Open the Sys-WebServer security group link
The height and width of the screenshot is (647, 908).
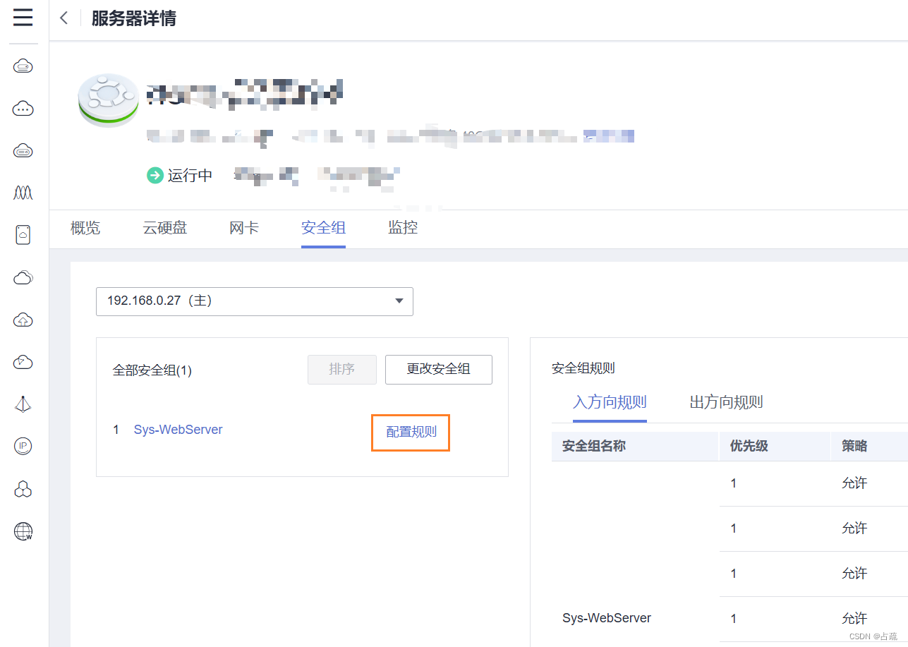[178, 430]
